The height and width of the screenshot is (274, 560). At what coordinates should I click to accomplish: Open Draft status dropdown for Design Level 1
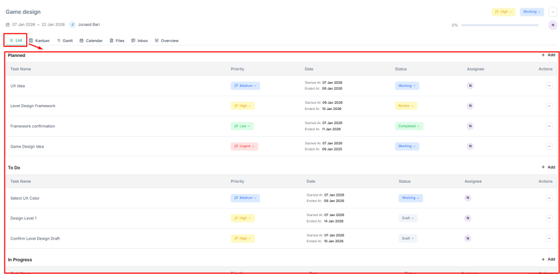[x=408, y=218]
